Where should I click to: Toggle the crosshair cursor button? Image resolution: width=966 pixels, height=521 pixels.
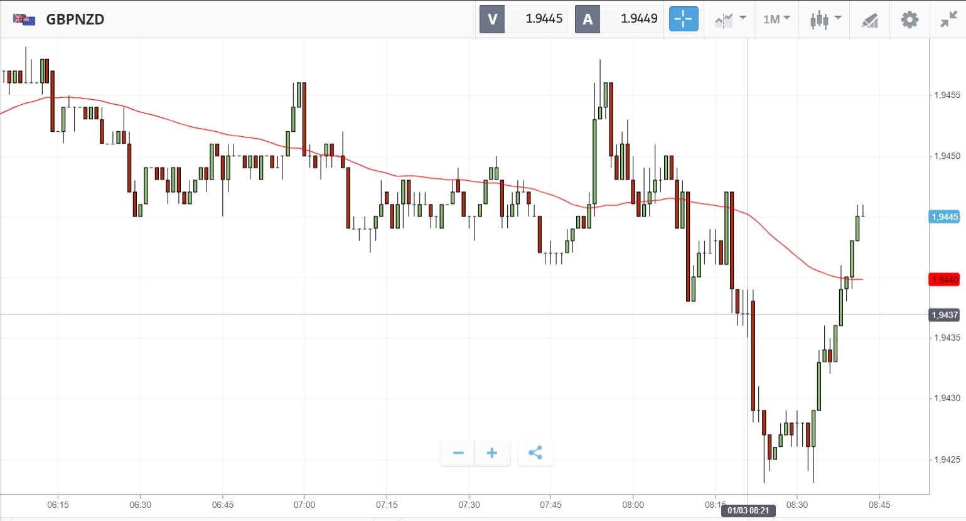click(684, 19)
